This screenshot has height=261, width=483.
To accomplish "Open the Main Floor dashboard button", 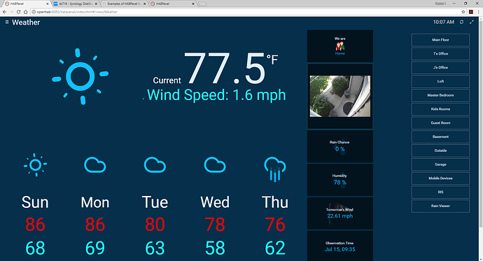I will coord(440,40).
